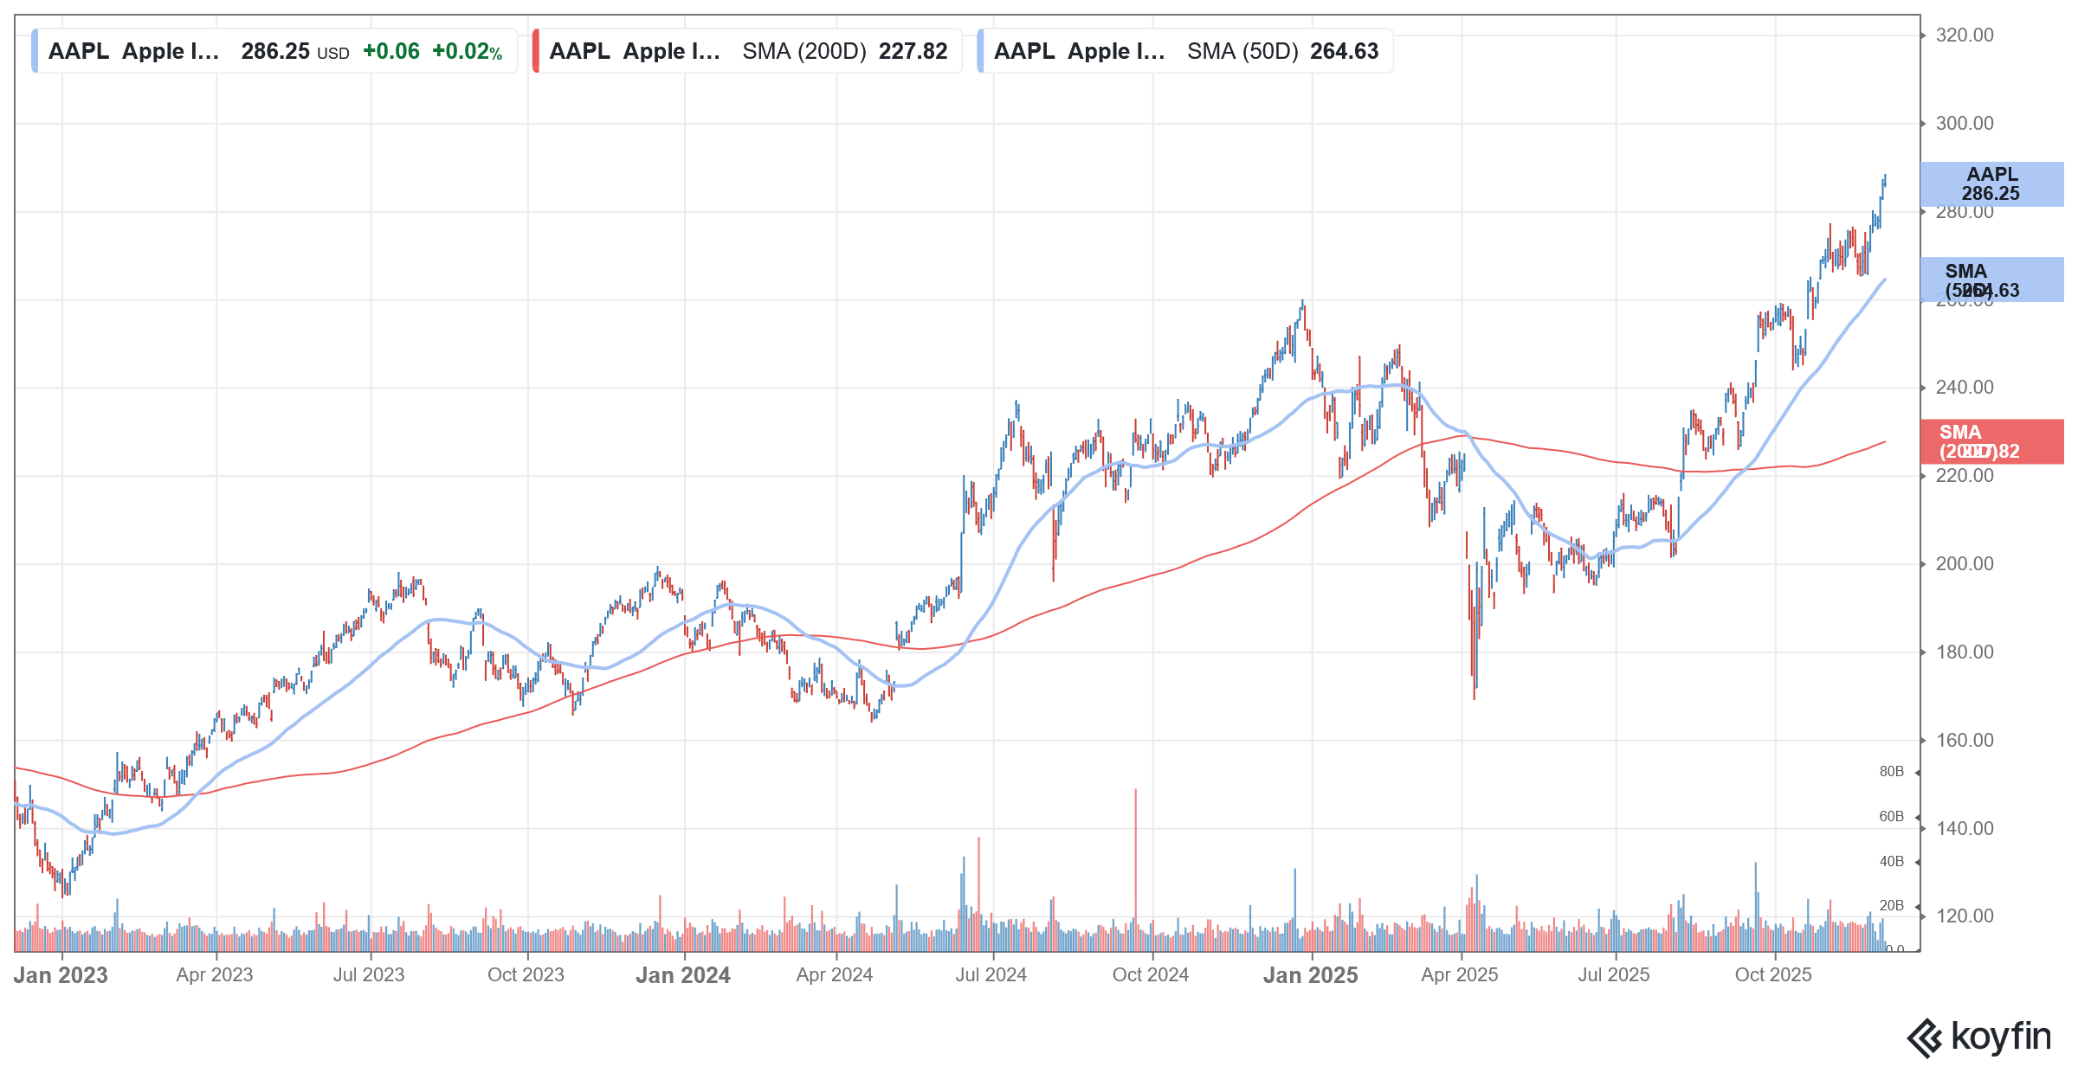Toggle the AAPL candlestick series off
This screenshot has height=1073, width=2078.
33,51
